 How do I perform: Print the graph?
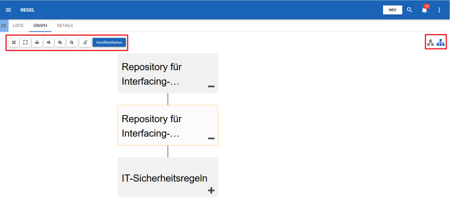tap(37, 43)
